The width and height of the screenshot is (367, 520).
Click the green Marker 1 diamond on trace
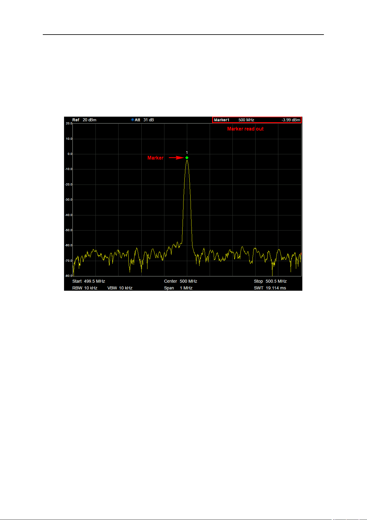(x=187, y=158)
